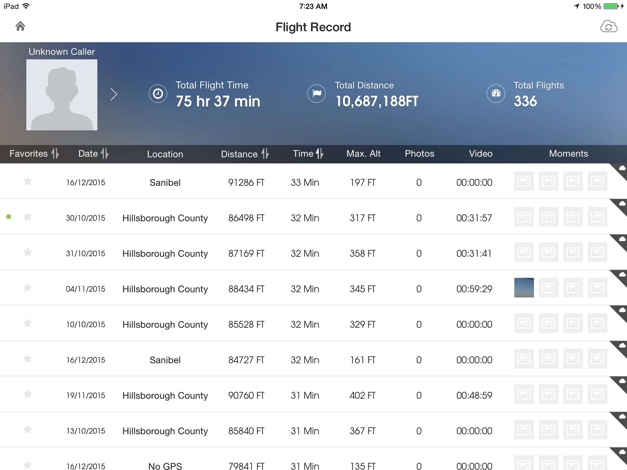
Task: Tap the 336 total flights value
Action: click(x=525, y=101)
